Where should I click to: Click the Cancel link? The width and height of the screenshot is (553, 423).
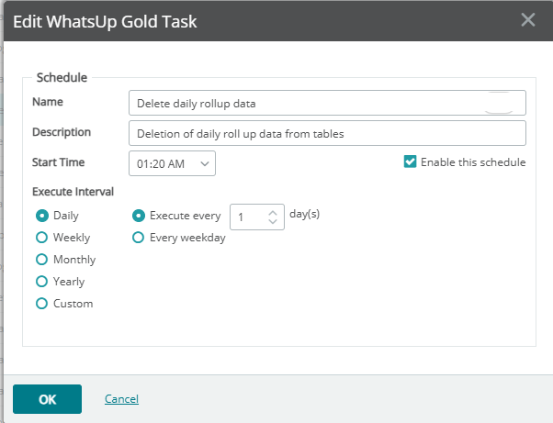tap(121, 399)
